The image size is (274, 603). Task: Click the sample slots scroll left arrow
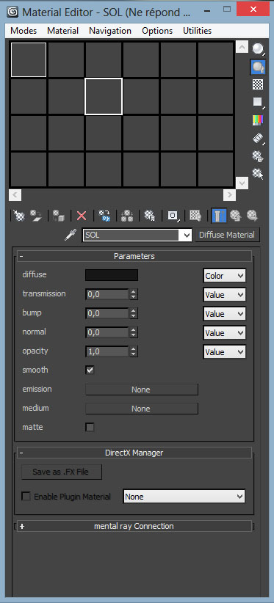(x=15, y=195)
